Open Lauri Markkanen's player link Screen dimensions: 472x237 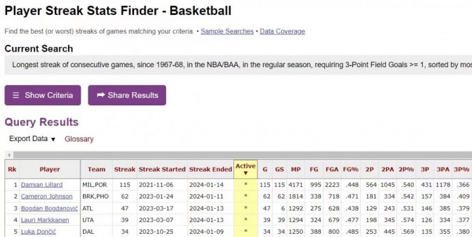(45, 220)
